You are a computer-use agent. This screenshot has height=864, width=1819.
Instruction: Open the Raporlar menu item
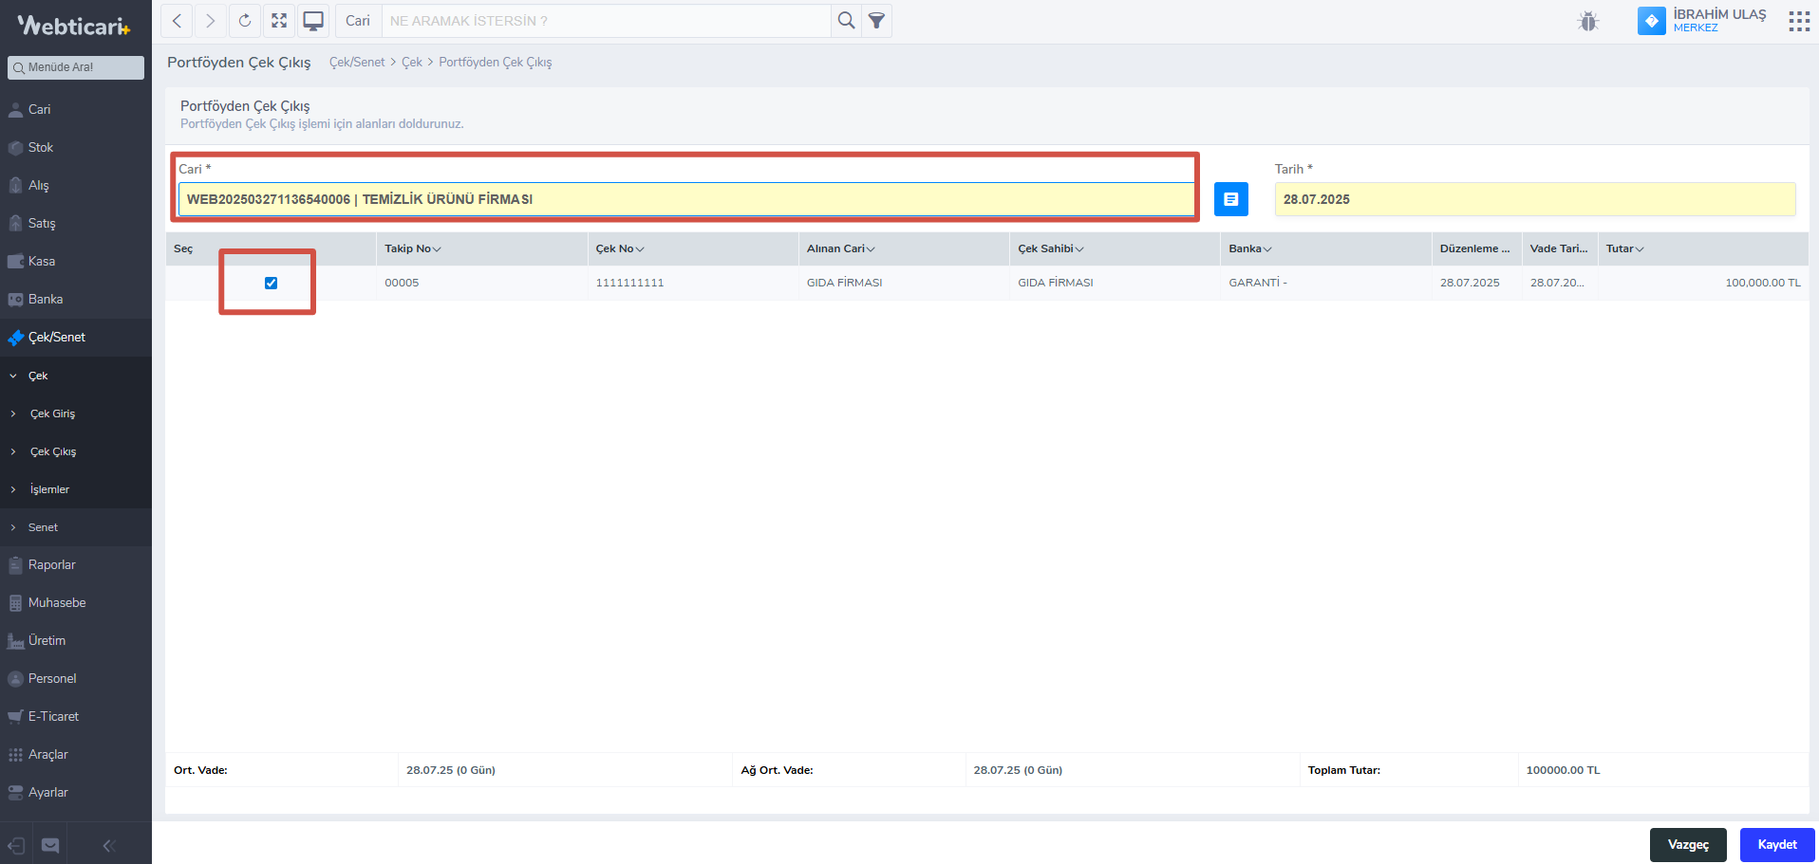tap(52, 565)
